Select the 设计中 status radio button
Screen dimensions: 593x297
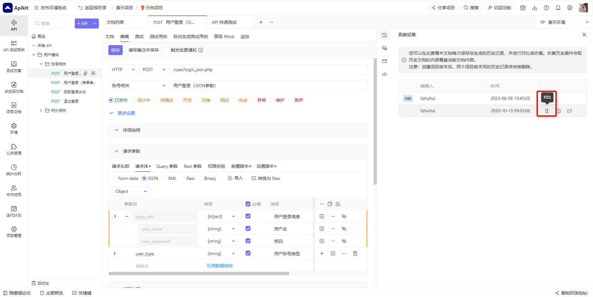[134, 100]
